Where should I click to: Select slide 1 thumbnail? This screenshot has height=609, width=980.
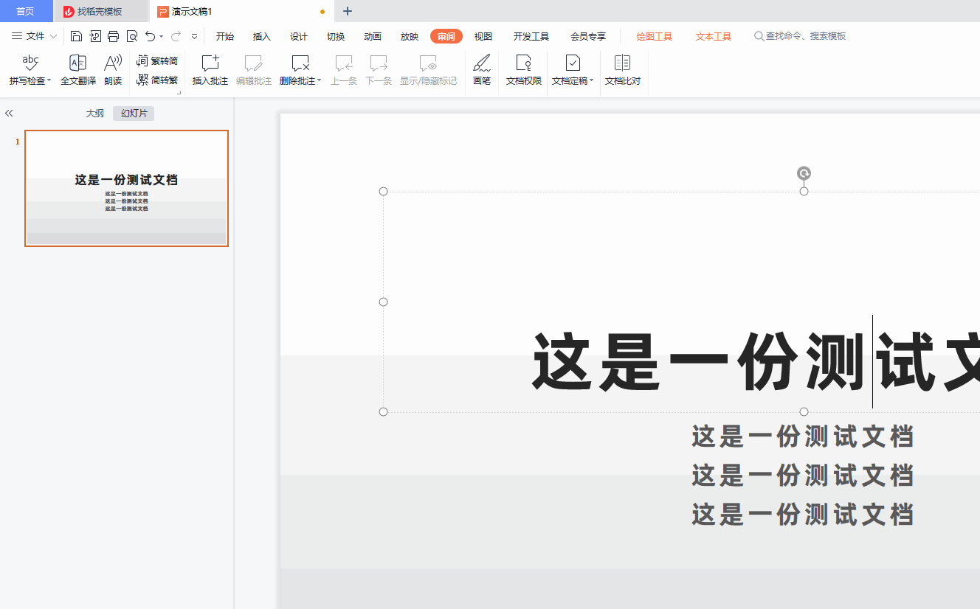[x=126, y=188]
